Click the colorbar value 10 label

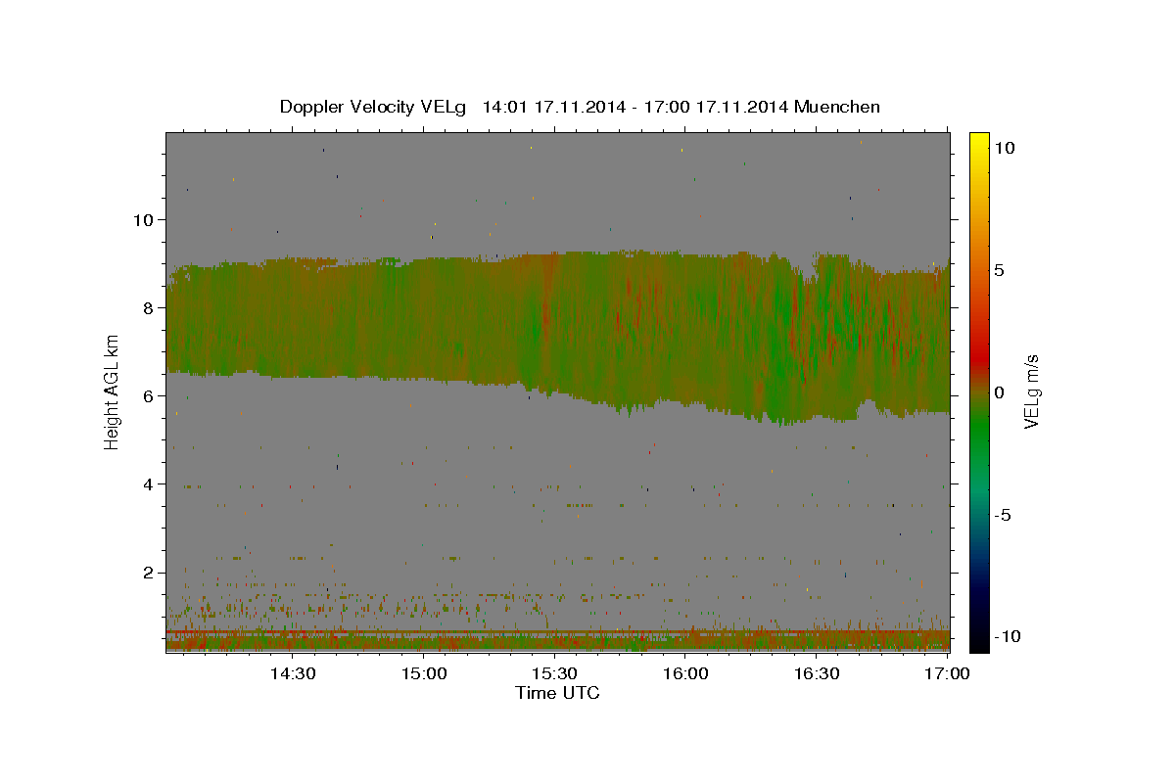(1005, 148)
